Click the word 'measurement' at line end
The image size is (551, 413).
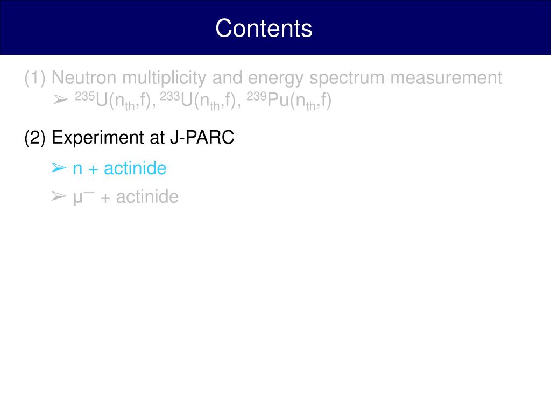(446, 77)
